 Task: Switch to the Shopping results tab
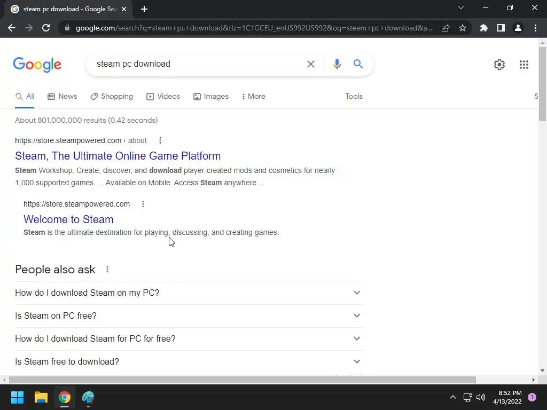[112, 97]
